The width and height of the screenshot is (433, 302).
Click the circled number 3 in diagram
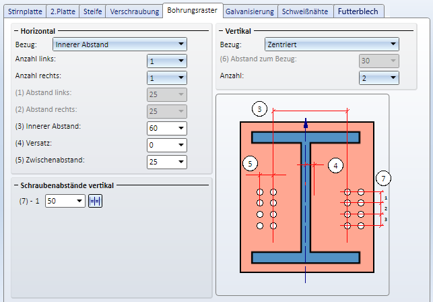[x=259, y=109]
